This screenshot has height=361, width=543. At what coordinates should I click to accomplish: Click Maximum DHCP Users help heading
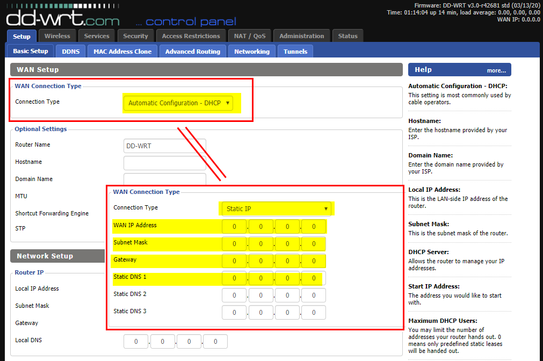point(443,321)
